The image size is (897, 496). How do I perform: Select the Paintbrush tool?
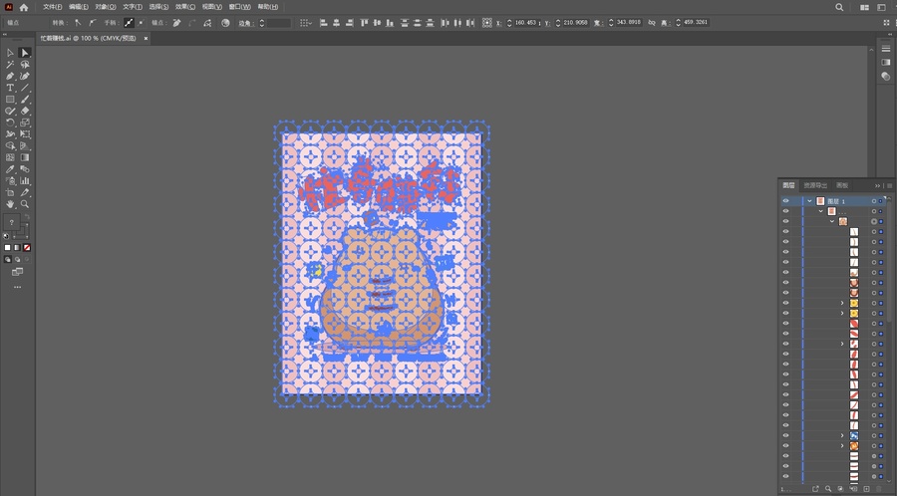click(25, 100)
